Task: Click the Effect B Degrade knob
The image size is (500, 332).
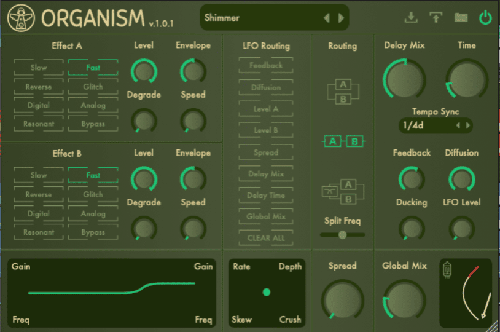Action: [x=144, y=228]
